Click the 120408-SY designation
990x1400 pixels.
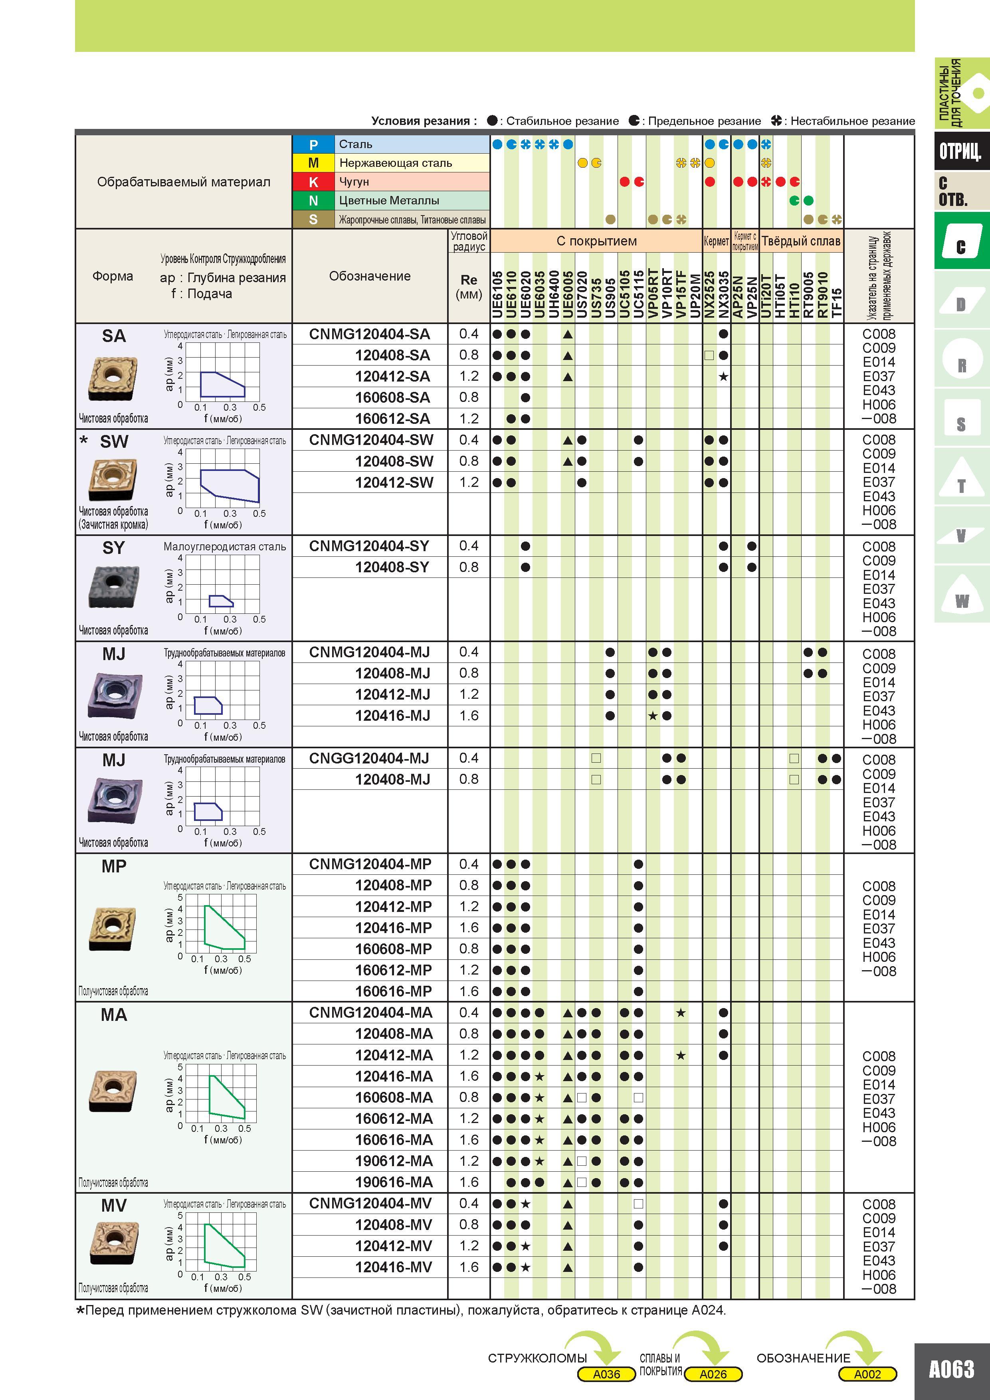(x=393, y=567)
